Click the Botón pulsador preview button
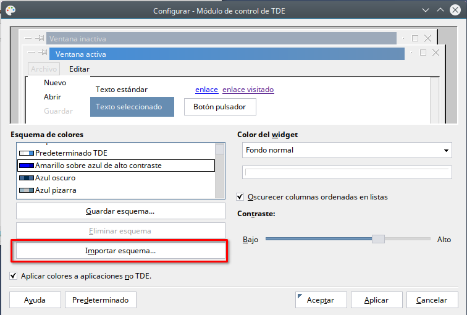 tap(220, 107)
